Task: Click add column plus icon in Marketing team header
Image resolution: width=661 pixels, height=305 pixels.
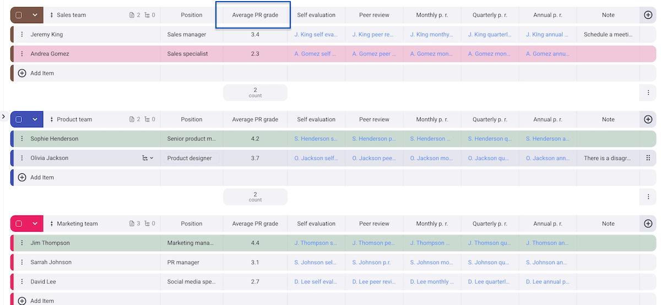Action: 648,224
